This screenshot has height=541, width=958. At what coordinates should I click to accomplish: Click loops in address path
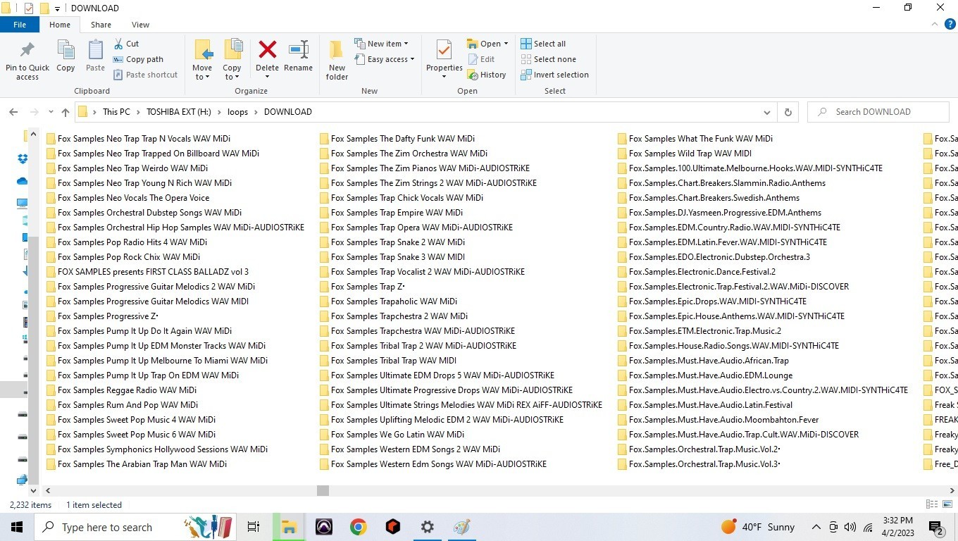tap(238, 112)
